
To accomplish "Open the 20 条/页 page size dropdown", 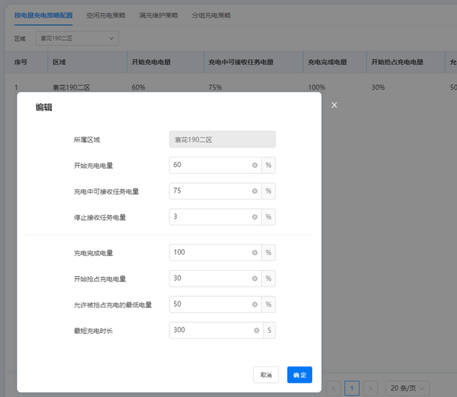I will 408,388.
